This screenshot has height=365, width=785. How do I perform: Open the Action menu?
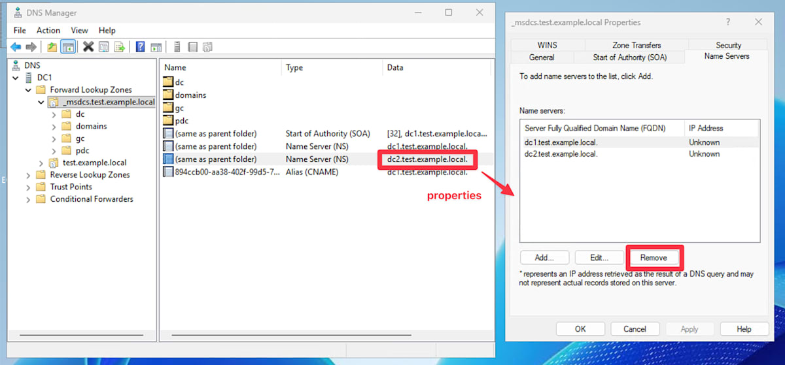(48, 30)
